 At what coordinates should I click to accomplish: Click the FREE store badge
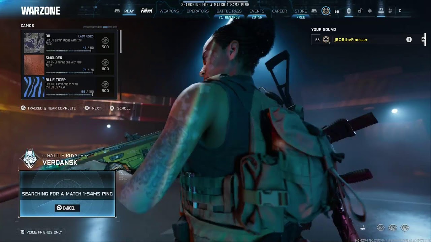pyautogui.click(x=301, y=17)
